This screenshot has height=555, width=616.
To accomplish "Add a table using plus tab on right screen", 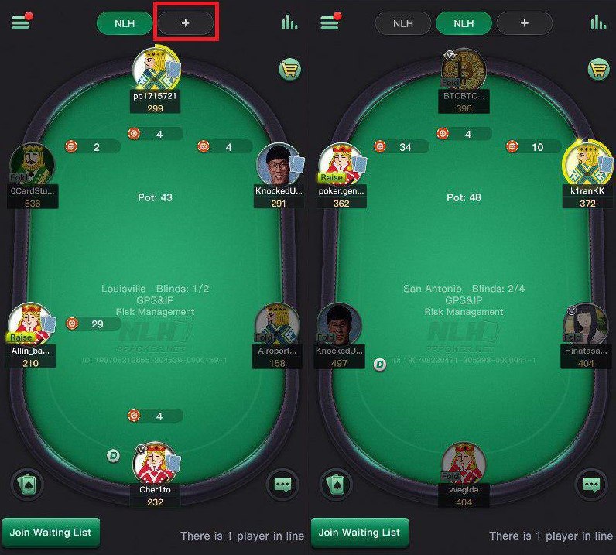I will coord(525,23).
